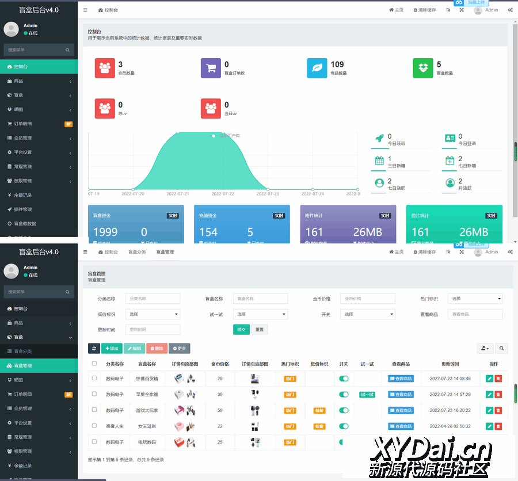This screenshot has height=481, width=518.
Task: Open 插件管理 in the sidebar
Action: 23,209
